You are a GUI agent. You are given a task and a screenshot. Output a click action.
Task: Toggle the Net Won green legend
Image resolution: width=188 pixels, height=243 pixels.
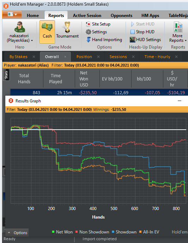click(62, 232)
